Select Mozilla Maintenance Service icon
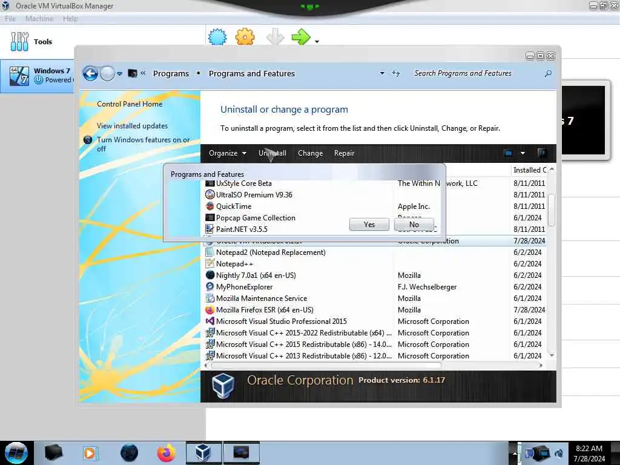This screenshot has width=620, height=465. [x=210, y=298]
